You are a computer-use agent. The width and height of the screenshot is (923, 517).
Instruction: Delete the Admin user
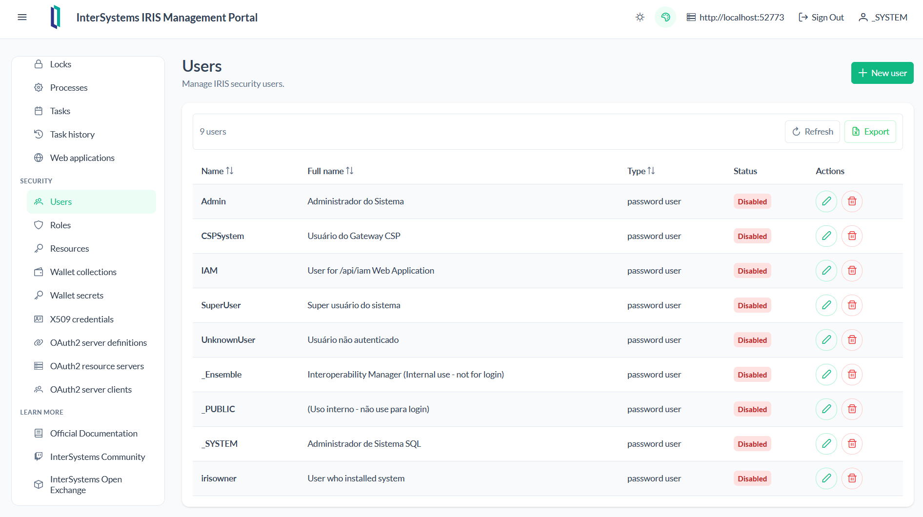coord(852,201)
